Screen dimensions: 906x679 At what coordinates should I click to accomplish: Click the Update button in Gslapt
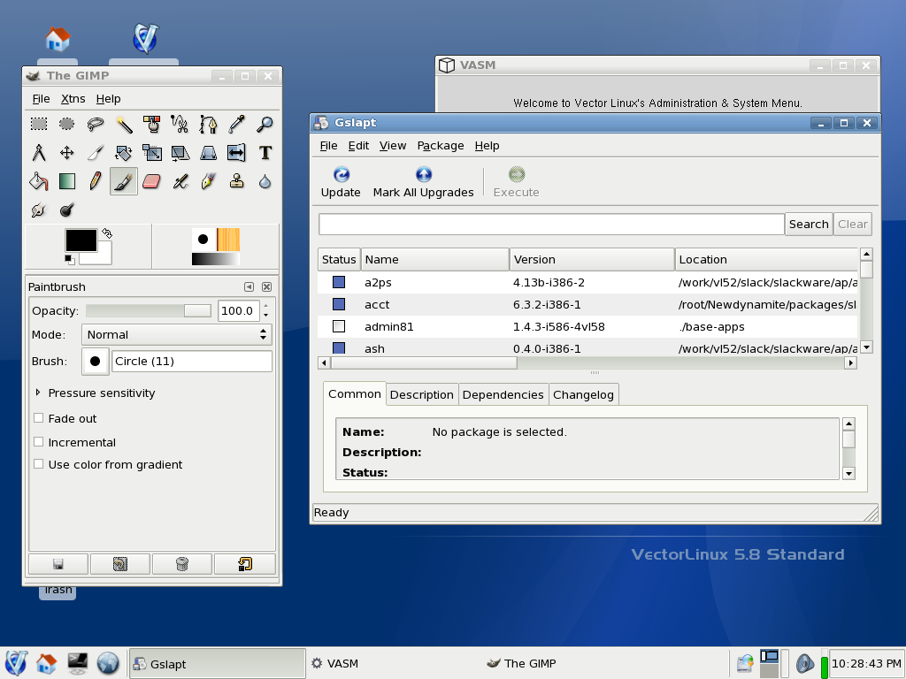[x=341, y=182]
